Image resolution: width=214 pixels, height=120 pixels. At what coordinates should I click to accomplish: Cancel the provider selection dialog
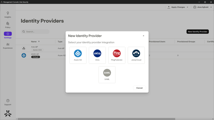[139, 88]
